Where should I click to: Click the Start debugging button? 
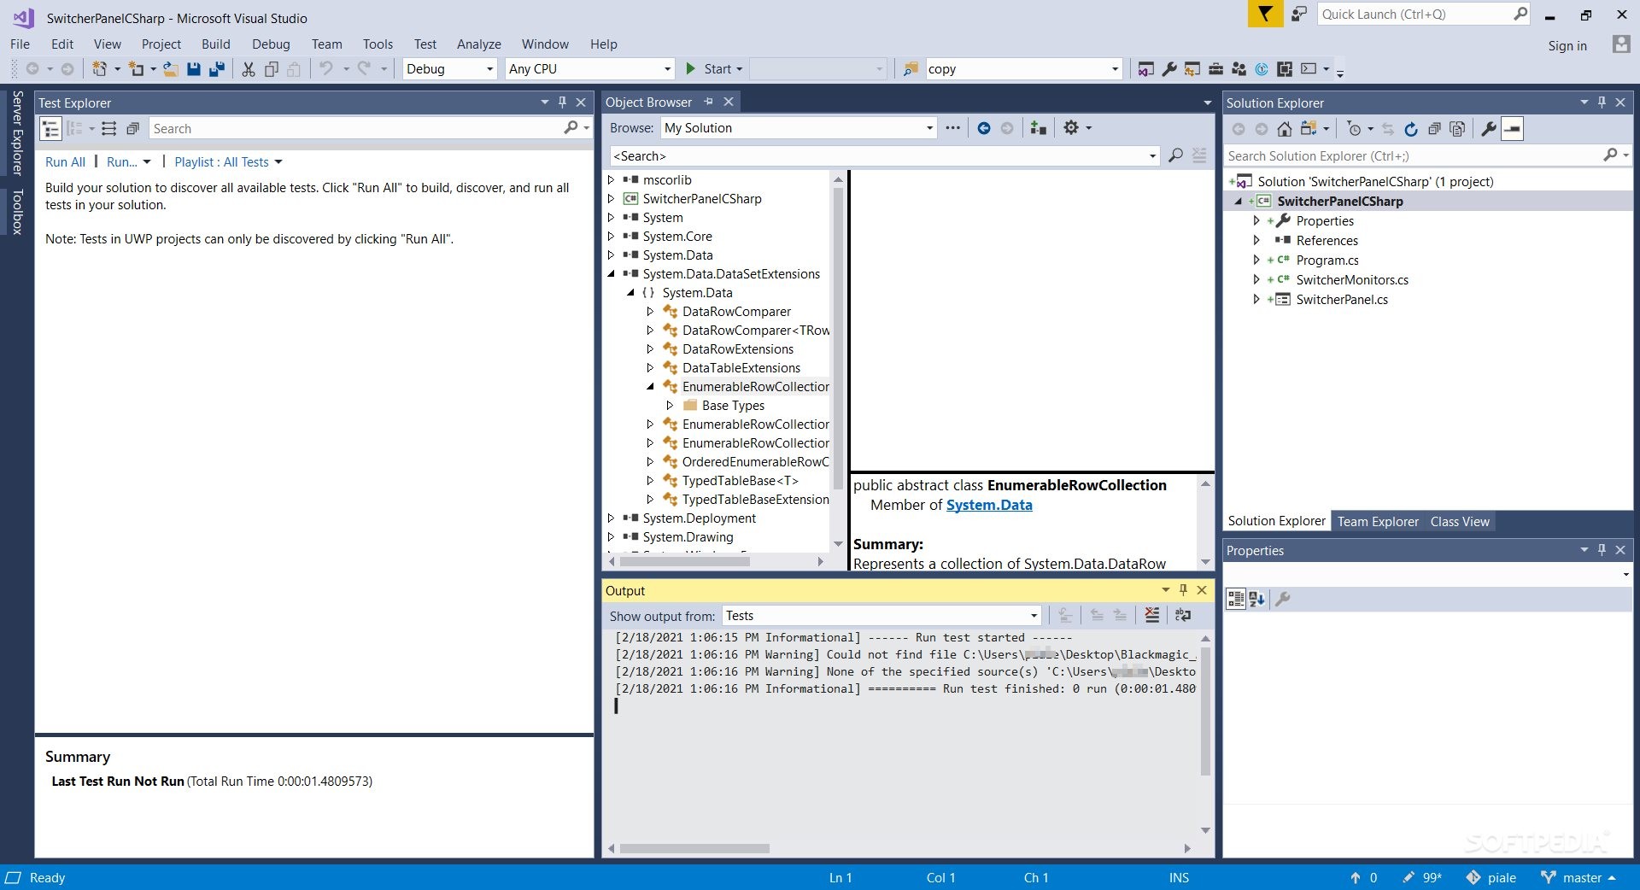[x=714, y=69]
